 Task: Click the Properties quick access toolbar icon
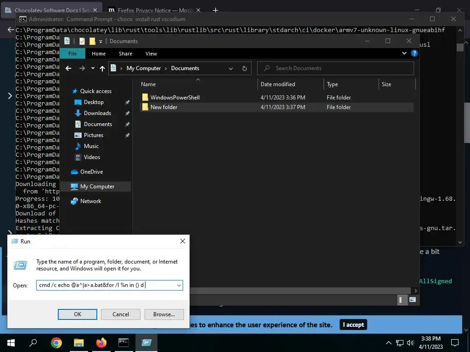click(x=82, y=41)
